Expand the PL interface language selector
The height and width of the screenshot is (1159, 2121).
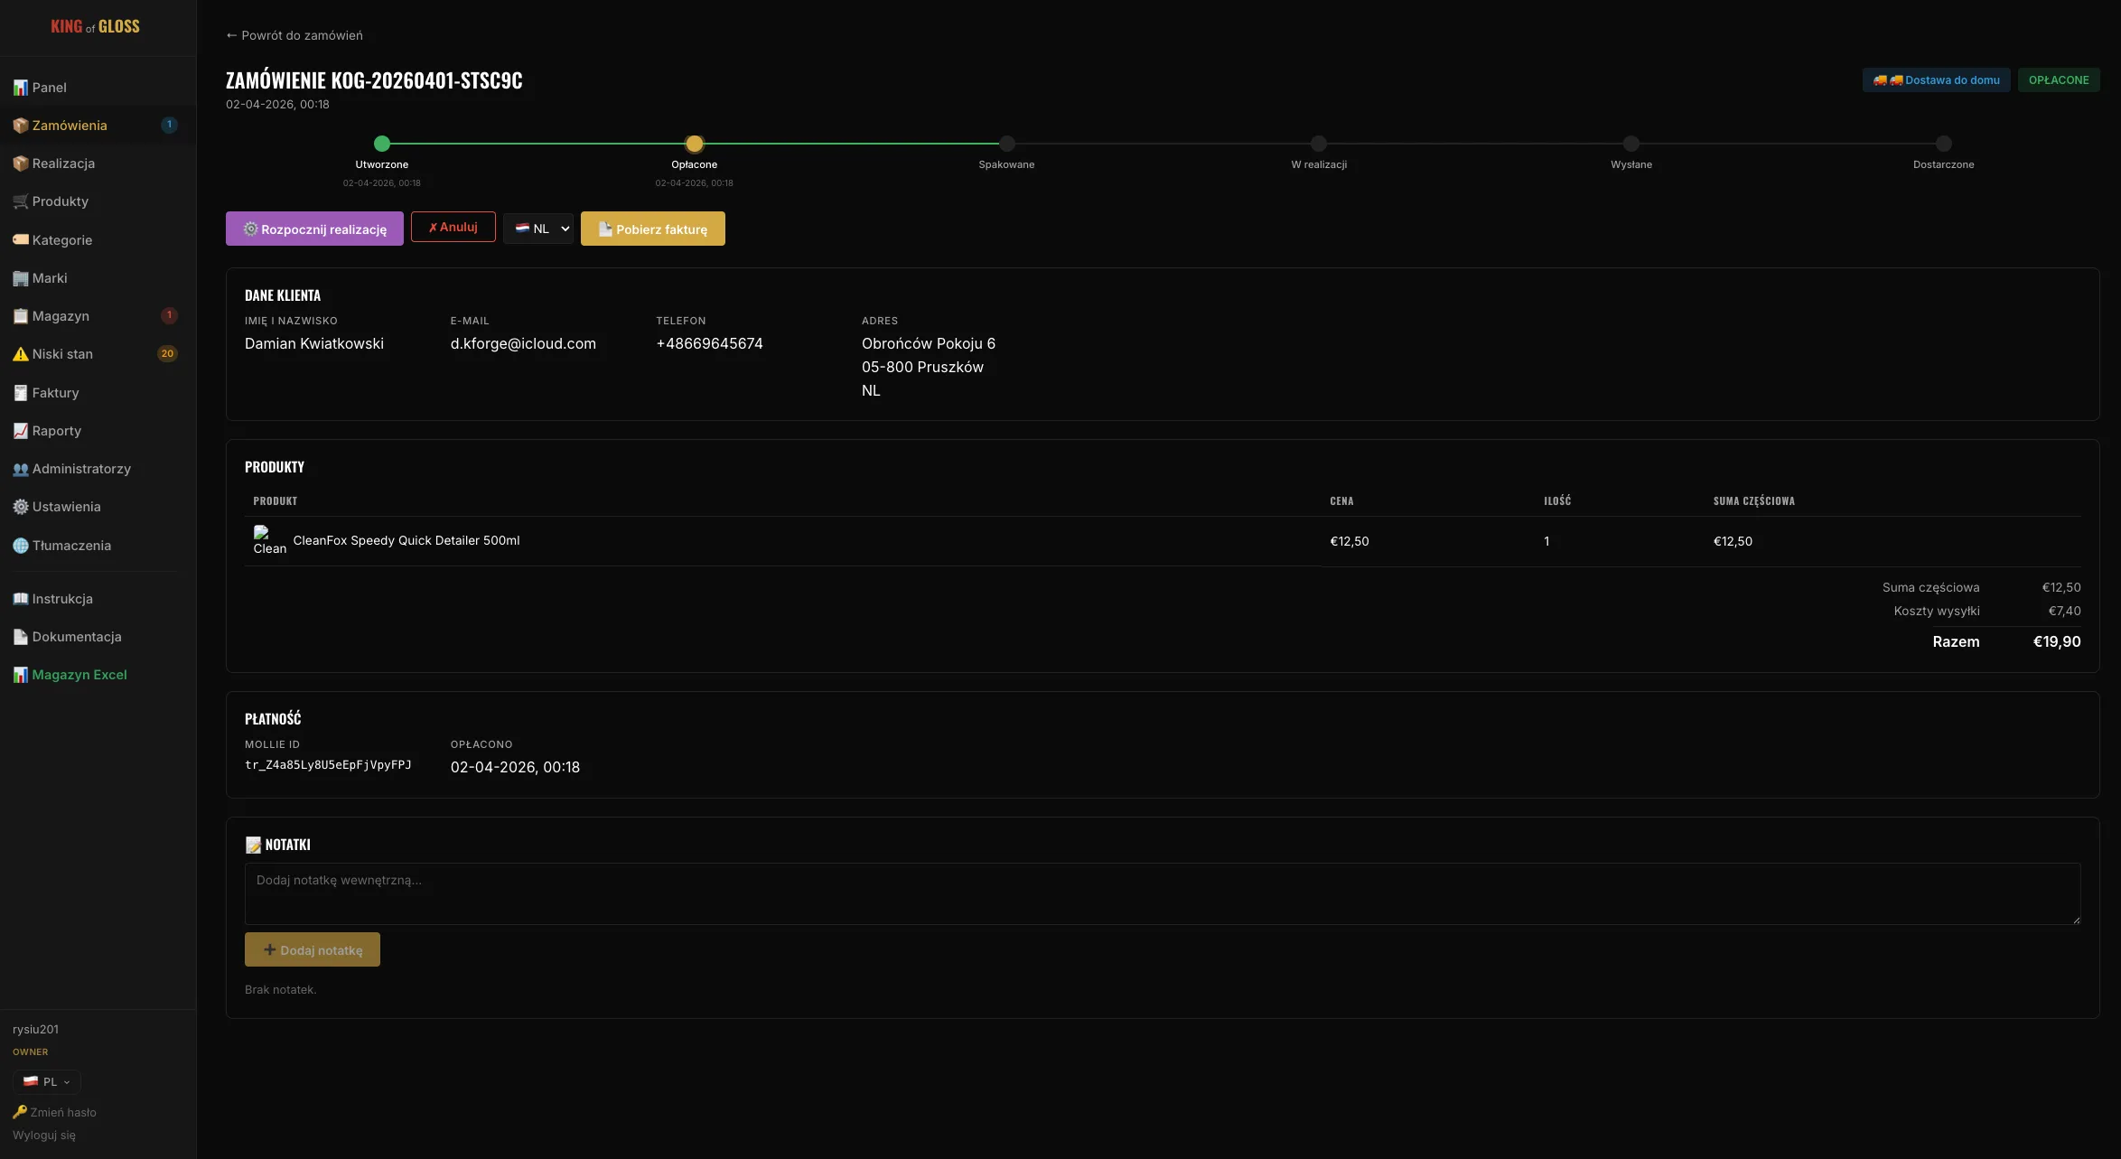pos(47,1081)
